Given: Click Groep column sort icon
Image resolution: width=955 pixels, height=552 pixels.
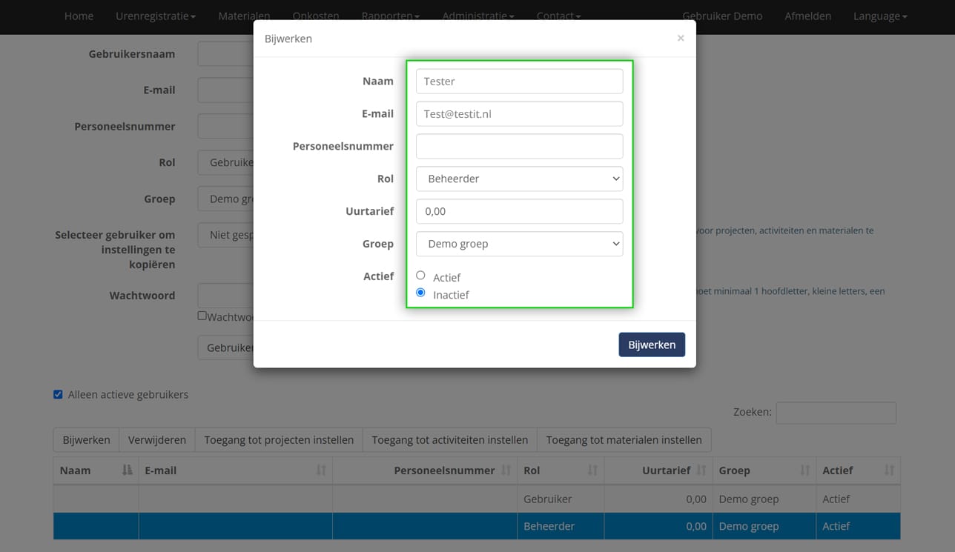Looking at the screenshot, I should (x=804, y=470).
